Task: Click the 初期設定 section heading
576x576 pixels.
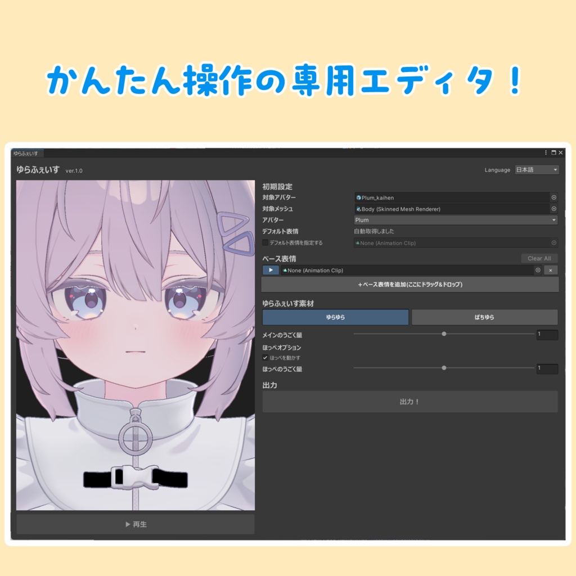Action: (x=277, y=186)
